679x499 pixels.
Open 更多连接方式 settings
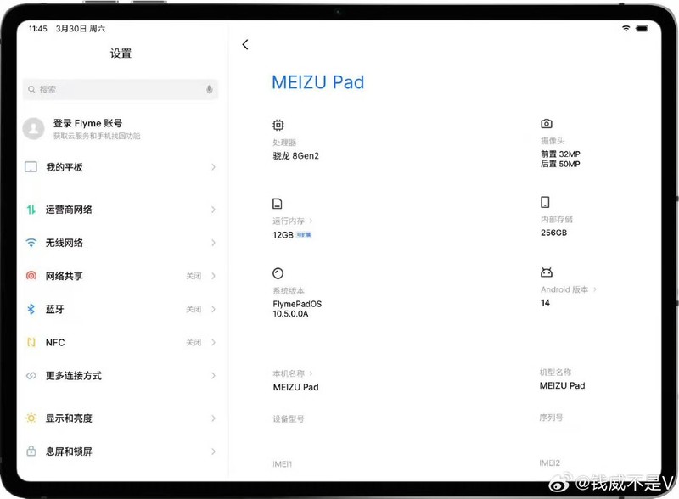pyautogui.click(x=121, y=376)
